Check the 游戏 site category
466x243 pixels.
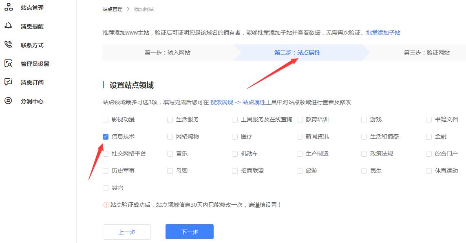point(364,119)
